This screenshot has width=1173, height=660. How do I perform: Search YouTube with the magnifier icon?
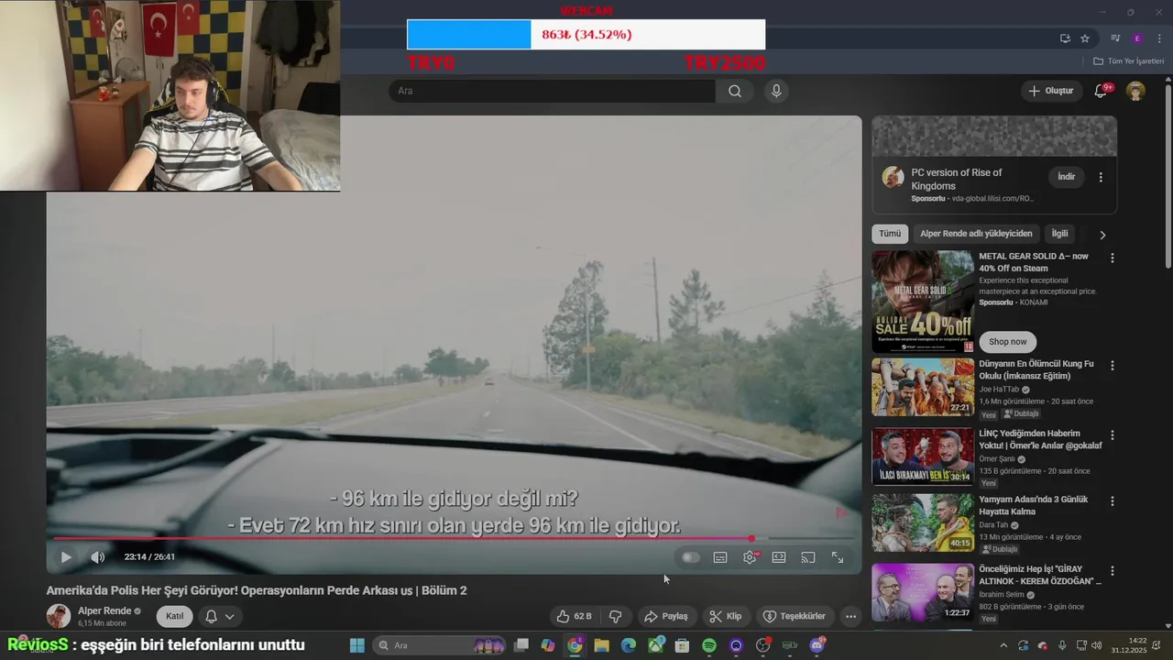pos(735,91)
